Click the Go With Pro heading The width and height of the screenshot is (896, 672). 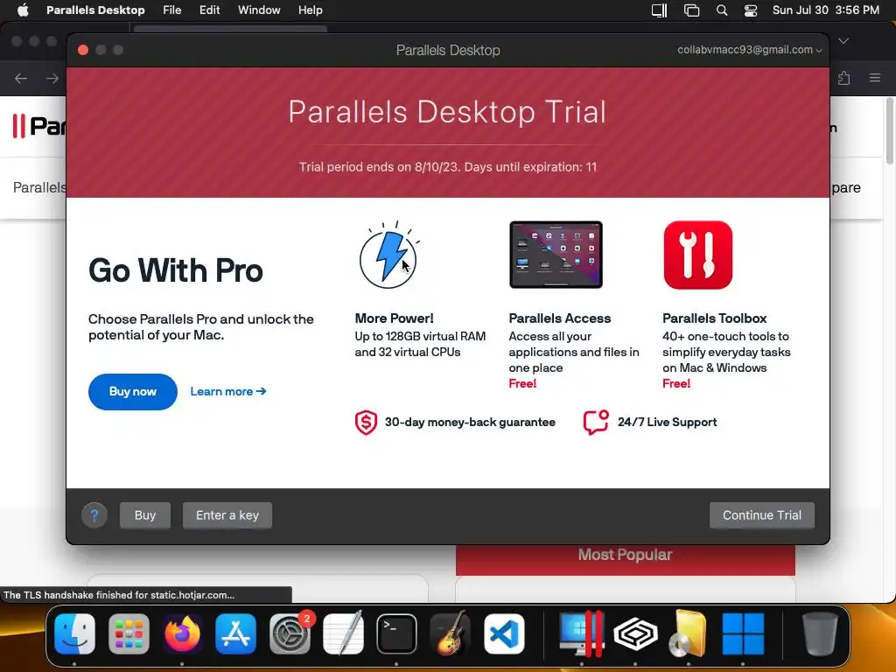pyautogui.click(x=175, y=270)
